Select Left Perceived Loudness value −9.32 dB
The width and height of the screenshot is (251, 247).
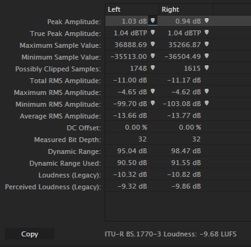click(x=132, y=186)
